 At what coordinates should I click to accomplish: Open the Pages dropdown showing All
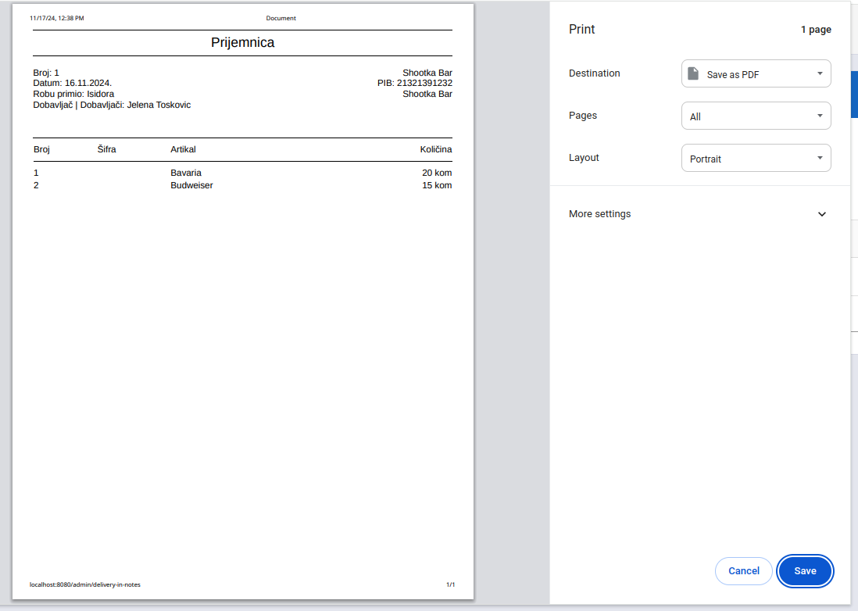click(x=756, y=116)
